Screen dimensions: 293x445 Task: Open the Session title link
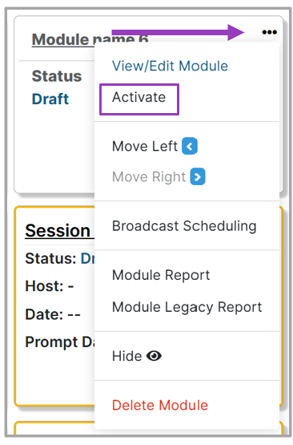(60, 230)
